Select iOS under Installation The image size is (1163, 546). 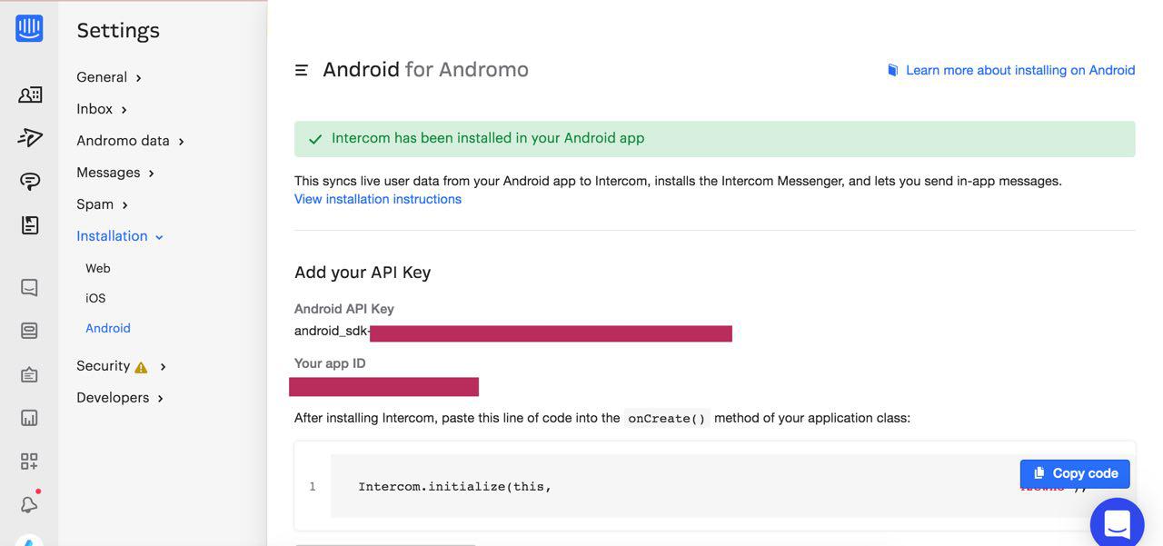point(95,298)
